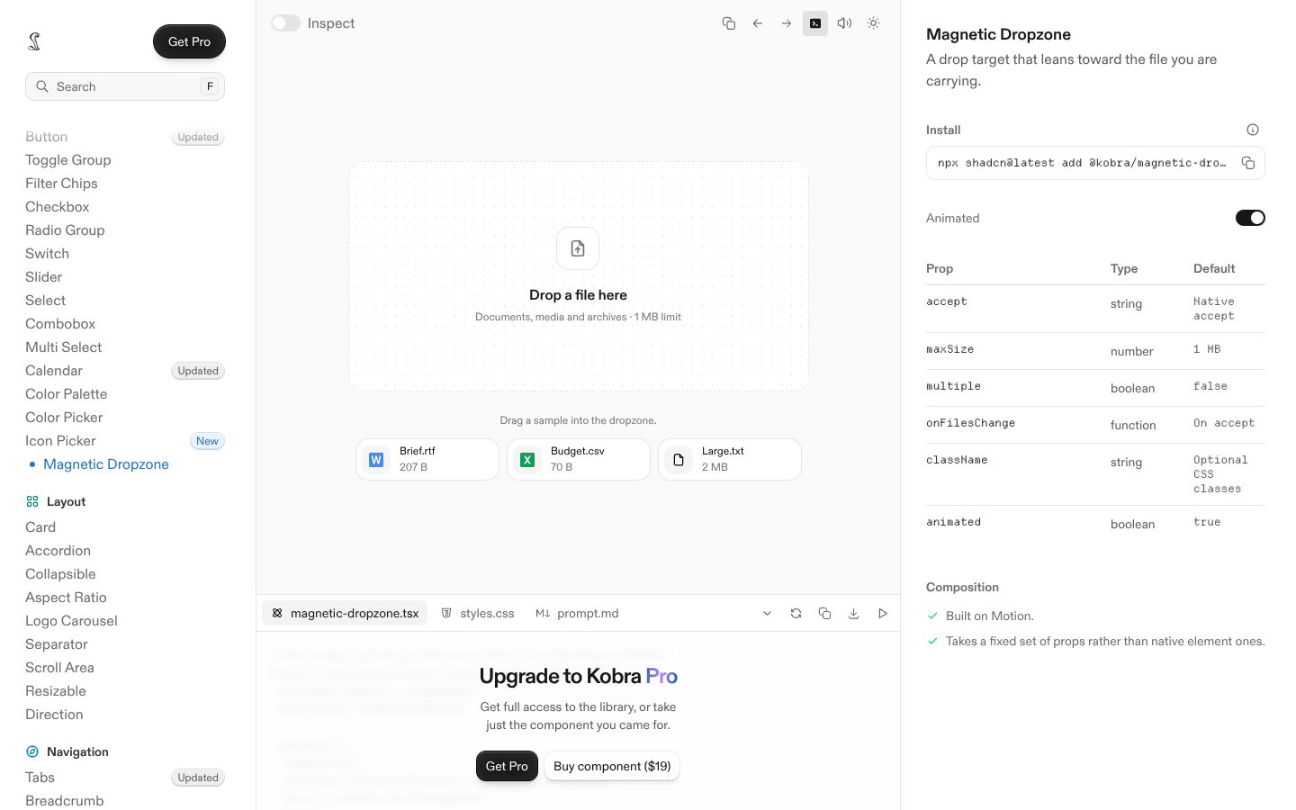Enable the Inspect toggle
1296x810 pixels.
(285, 23)
